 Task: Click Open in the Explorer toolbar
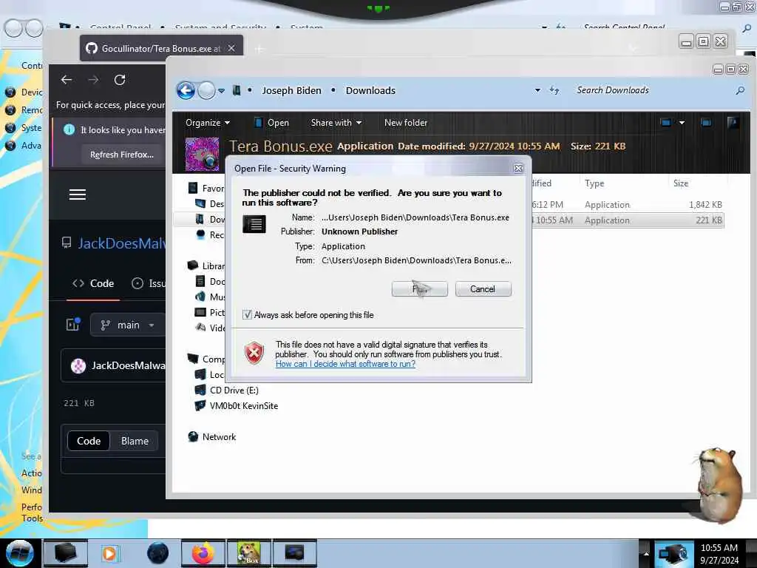click(x=272, y=123)
